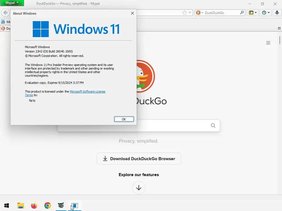Show downloads with the down-arrow button

tap(277, 13)
